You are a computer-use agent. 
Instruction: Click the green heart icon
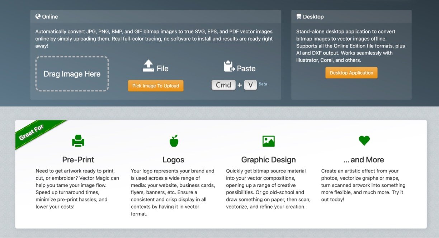pos(364,141)
